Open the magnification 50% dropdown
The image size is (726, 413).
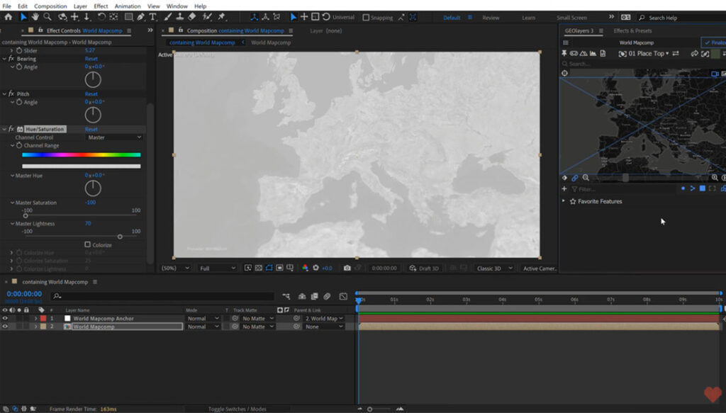pos(175,268)
